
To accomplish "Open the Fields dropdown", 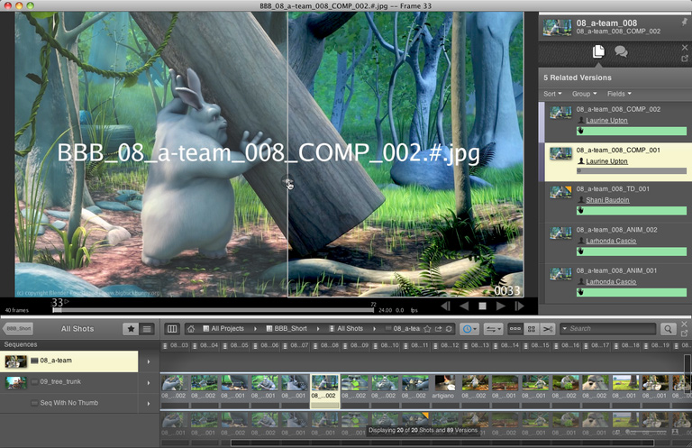I will click(619, 94).
